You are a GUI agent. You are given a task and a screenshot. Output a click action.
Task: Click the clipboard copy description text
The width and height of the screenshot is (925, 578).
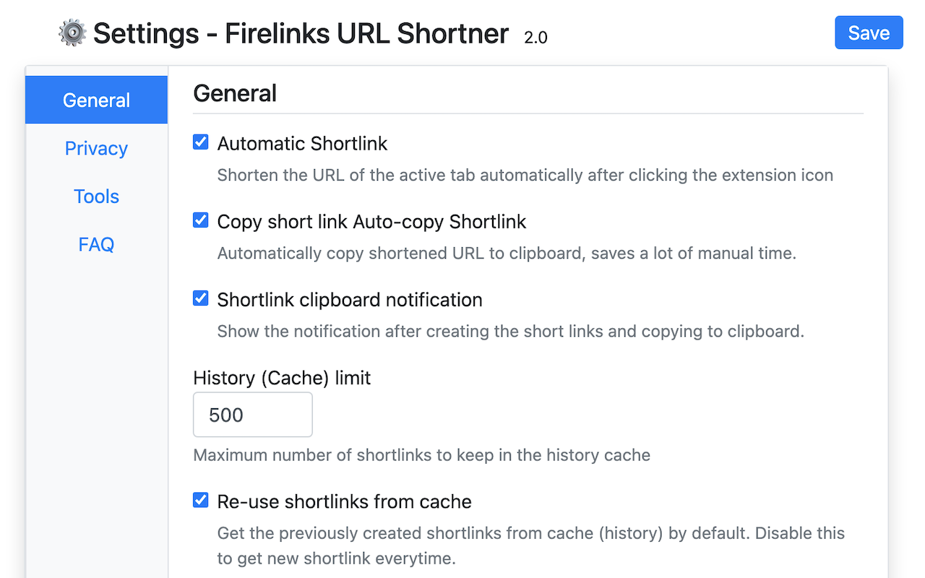(x=507, y=253)
